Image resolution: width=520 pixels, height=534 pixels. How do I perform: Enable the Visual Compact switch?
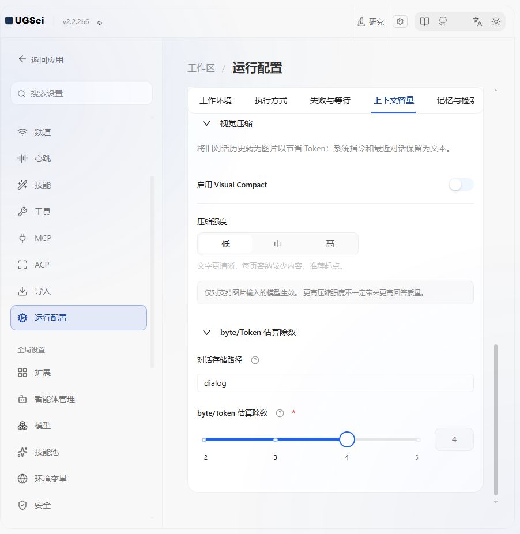click(461, 185)
